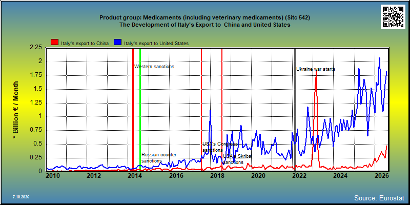Click the y-axis label "* Billion € / Month"
Screen dimensions: 410x205
(16, 110)
